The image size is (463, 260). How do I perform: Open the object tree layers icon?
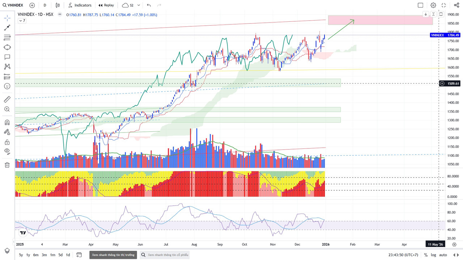coord(7,251)
